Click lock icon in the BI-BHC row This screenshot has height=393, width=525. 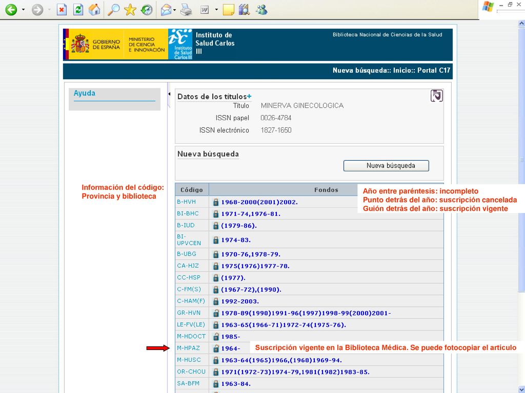(216, 214)
